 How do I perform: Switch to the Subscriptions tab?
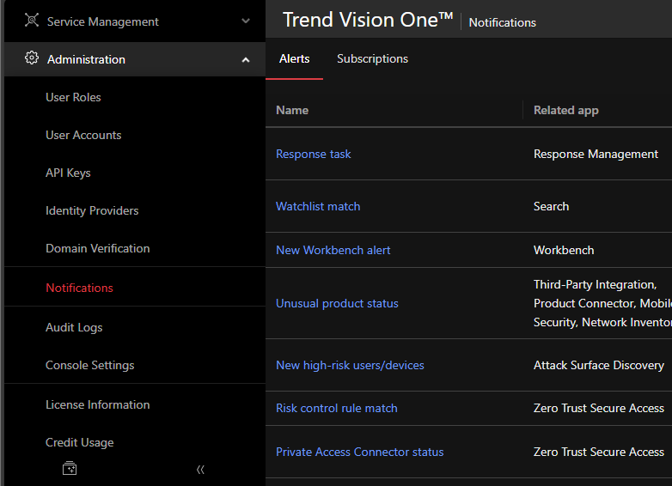tap(372, 58)
